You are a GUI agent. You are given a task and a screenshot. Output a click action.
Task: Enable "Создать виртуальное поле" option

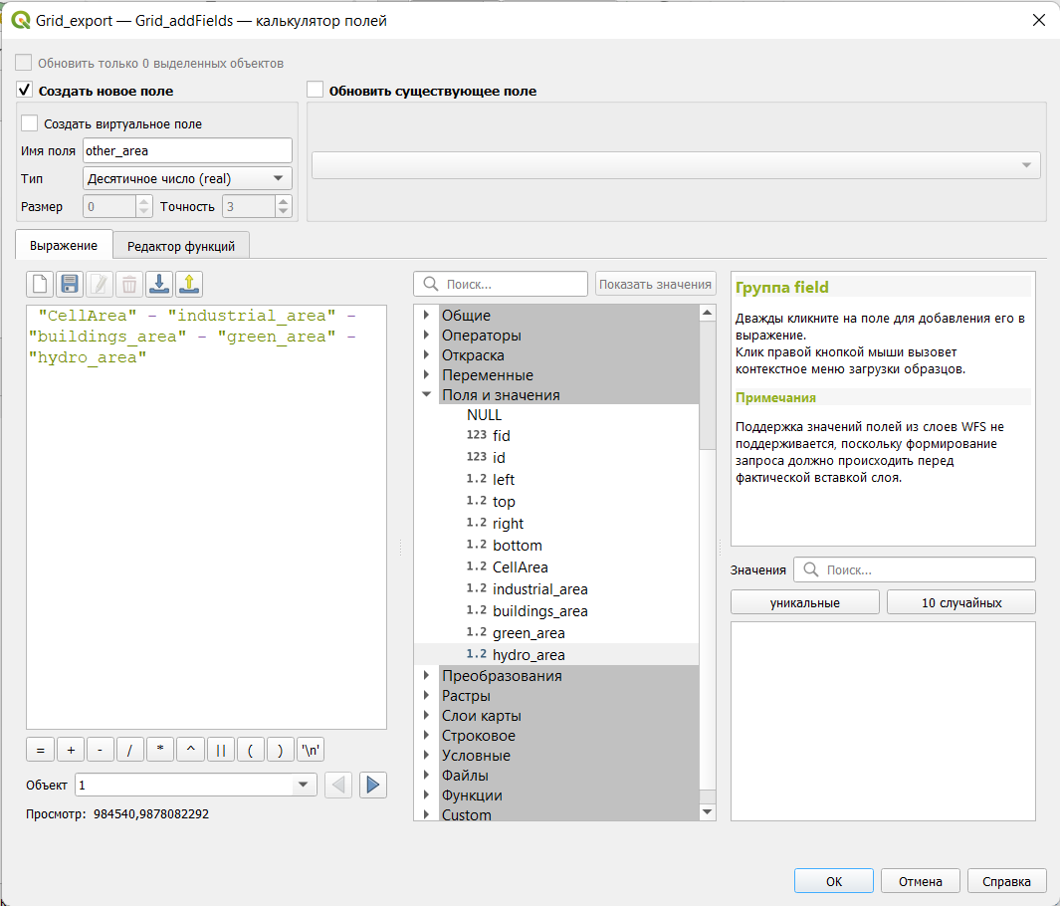[30, 124]
